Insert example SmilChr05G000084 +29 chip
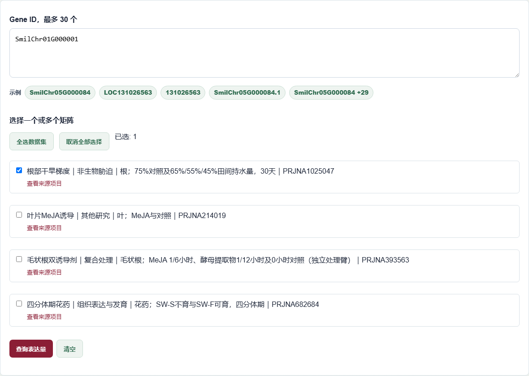Image resolution: width=529 pixels, height=376 pixels. click(x=331, y=92)
